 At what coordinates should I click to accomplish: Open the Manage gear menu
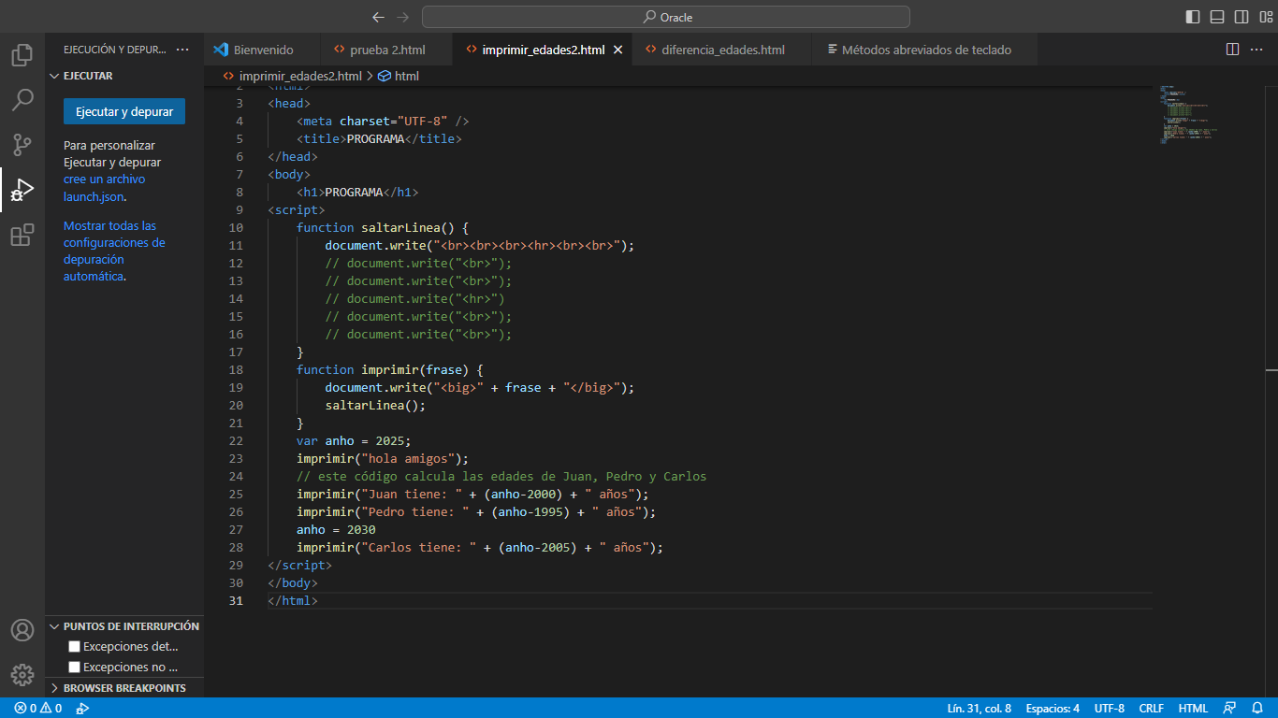click(x=22, y=675)
